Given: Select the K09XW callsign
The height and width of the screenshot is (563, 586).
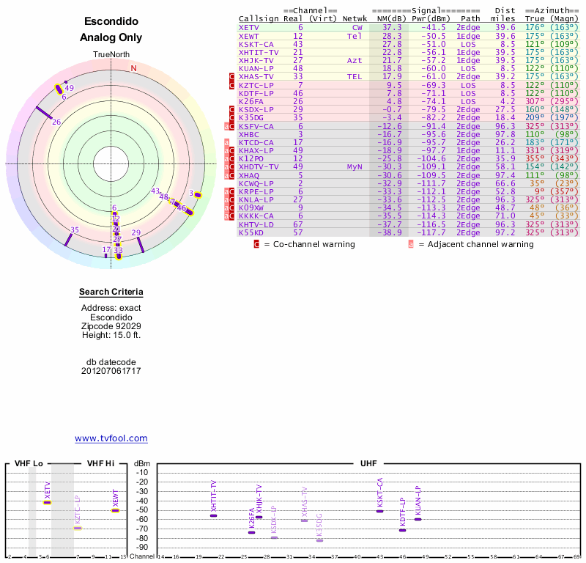Looking at the screenshot, I should [x=251, y=208].
